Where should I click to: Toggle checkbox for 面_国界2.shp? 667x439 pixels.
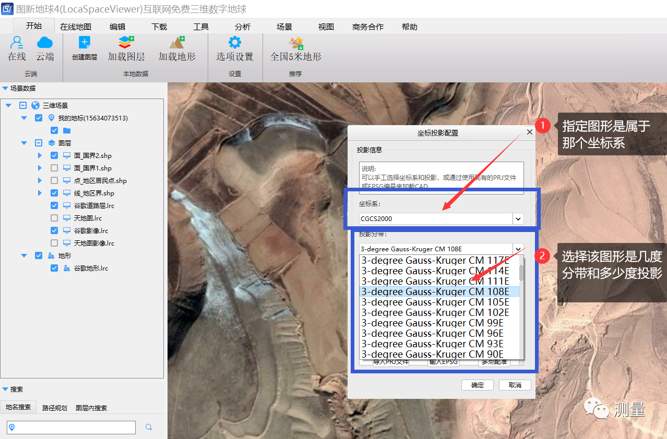tap(54, 155)
